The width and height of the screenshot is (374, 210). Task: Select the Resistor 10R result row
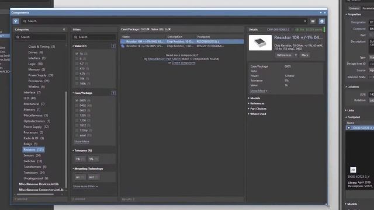pos(182,41)
